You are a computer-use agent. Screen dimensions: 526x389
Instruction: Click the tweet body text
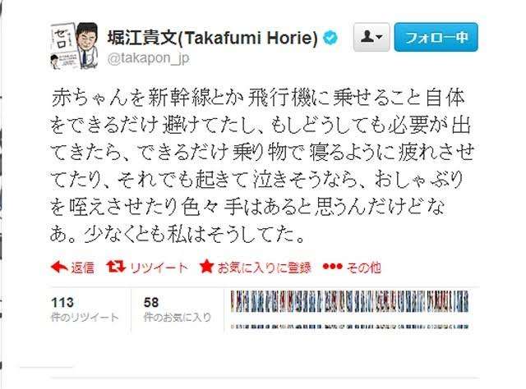tap(261, 165)
